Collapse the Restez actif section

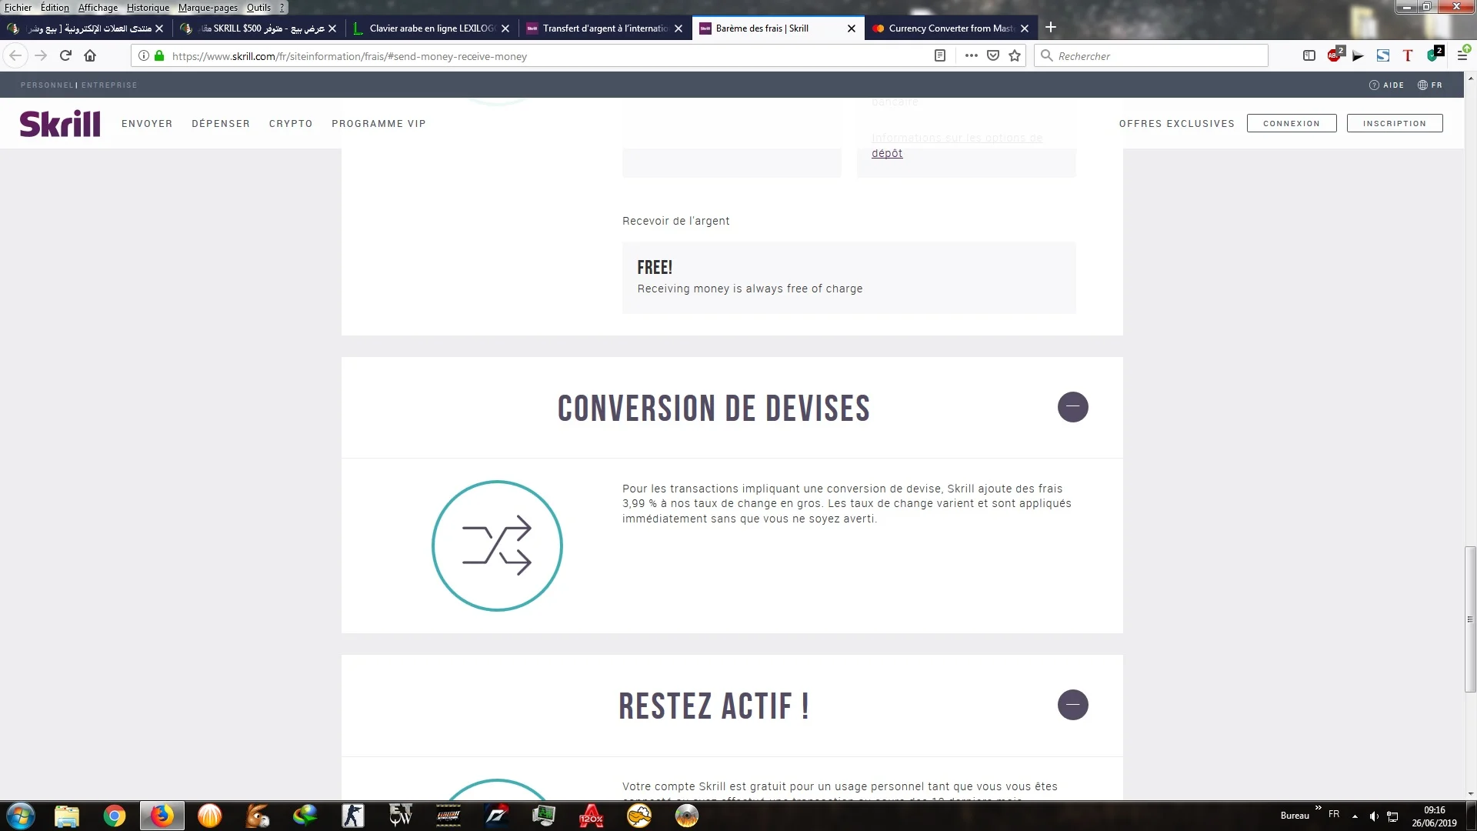point(1072,705)
